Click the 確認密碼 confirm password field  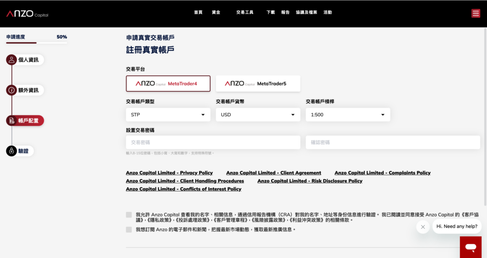393,142
